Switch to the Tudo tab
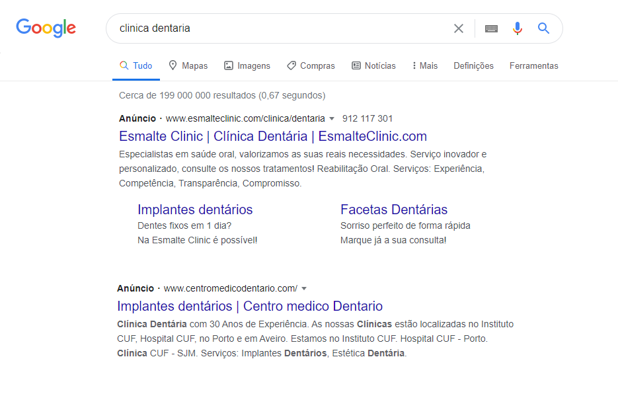 pyautogui.click(x=135, y=65)
